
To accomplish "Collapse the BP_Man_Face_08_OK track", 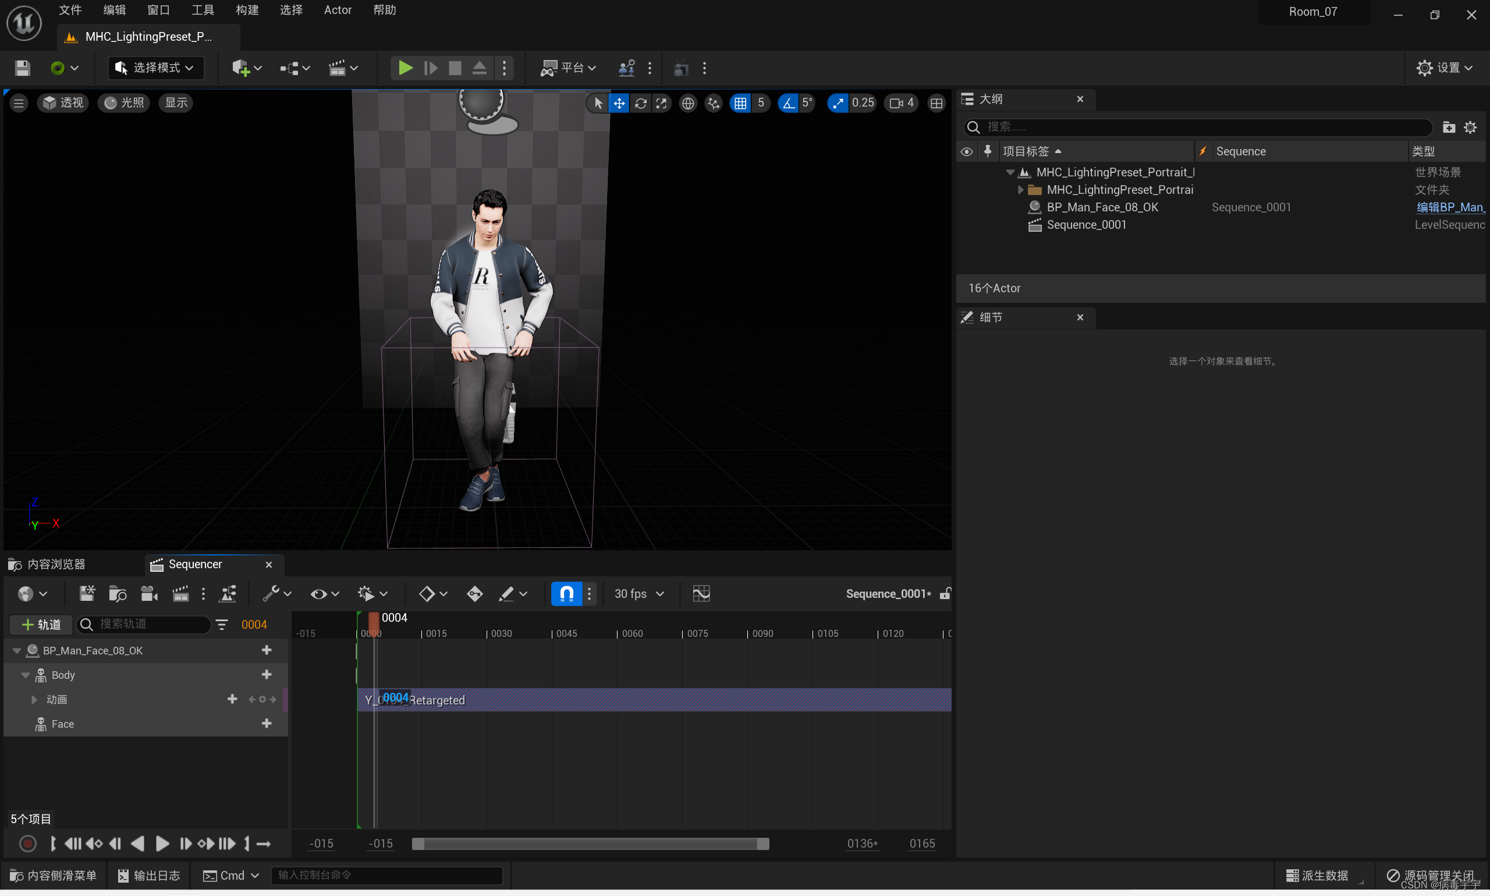I will tap(16, 650).
